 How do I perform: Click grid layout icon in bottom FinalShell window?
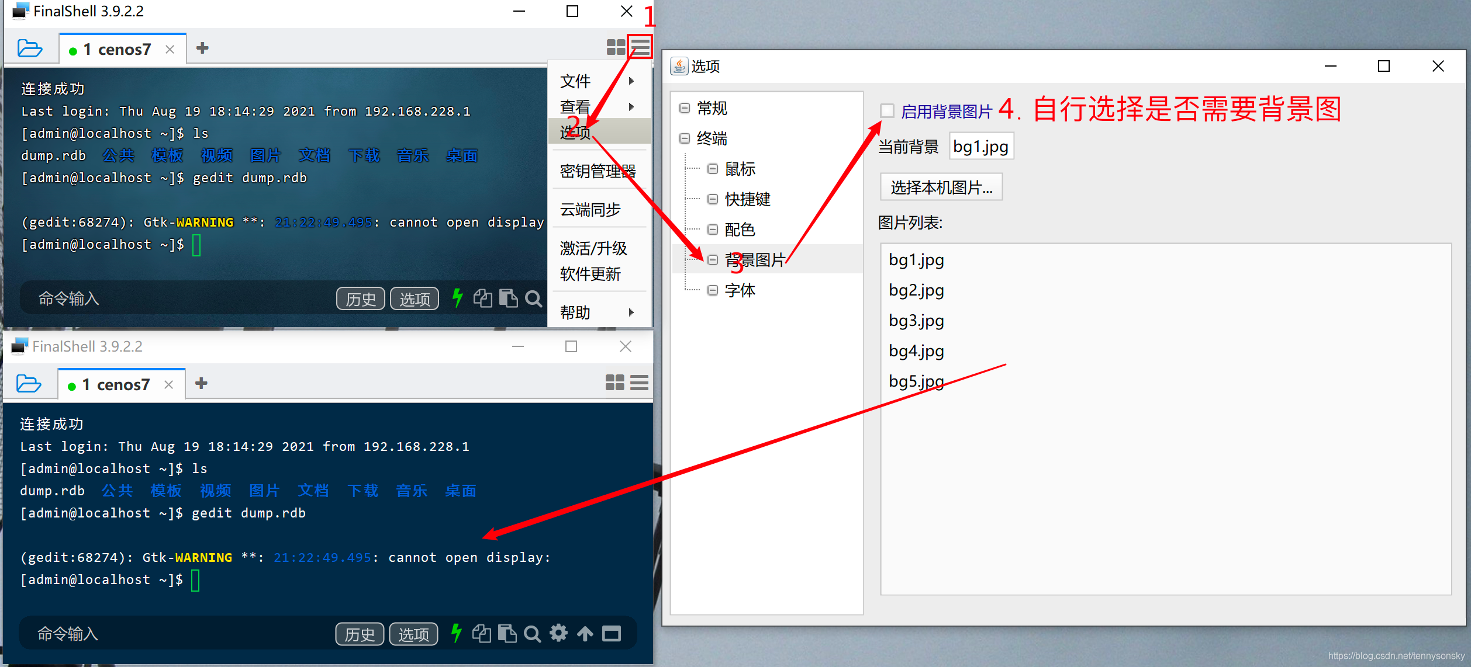tap(614, 383)
